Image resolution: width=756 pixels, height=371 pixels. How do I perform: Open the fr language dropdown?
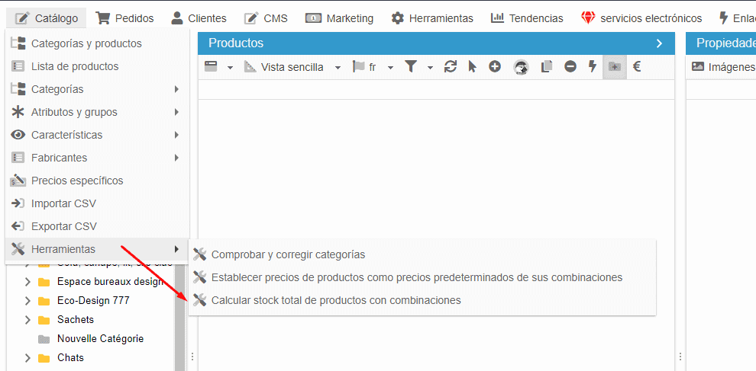[373, 67]
